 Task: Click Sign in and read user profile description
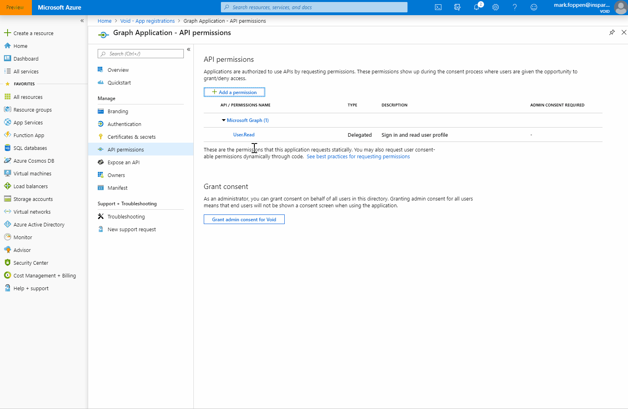pyautogui.click(x=415, y=135)
